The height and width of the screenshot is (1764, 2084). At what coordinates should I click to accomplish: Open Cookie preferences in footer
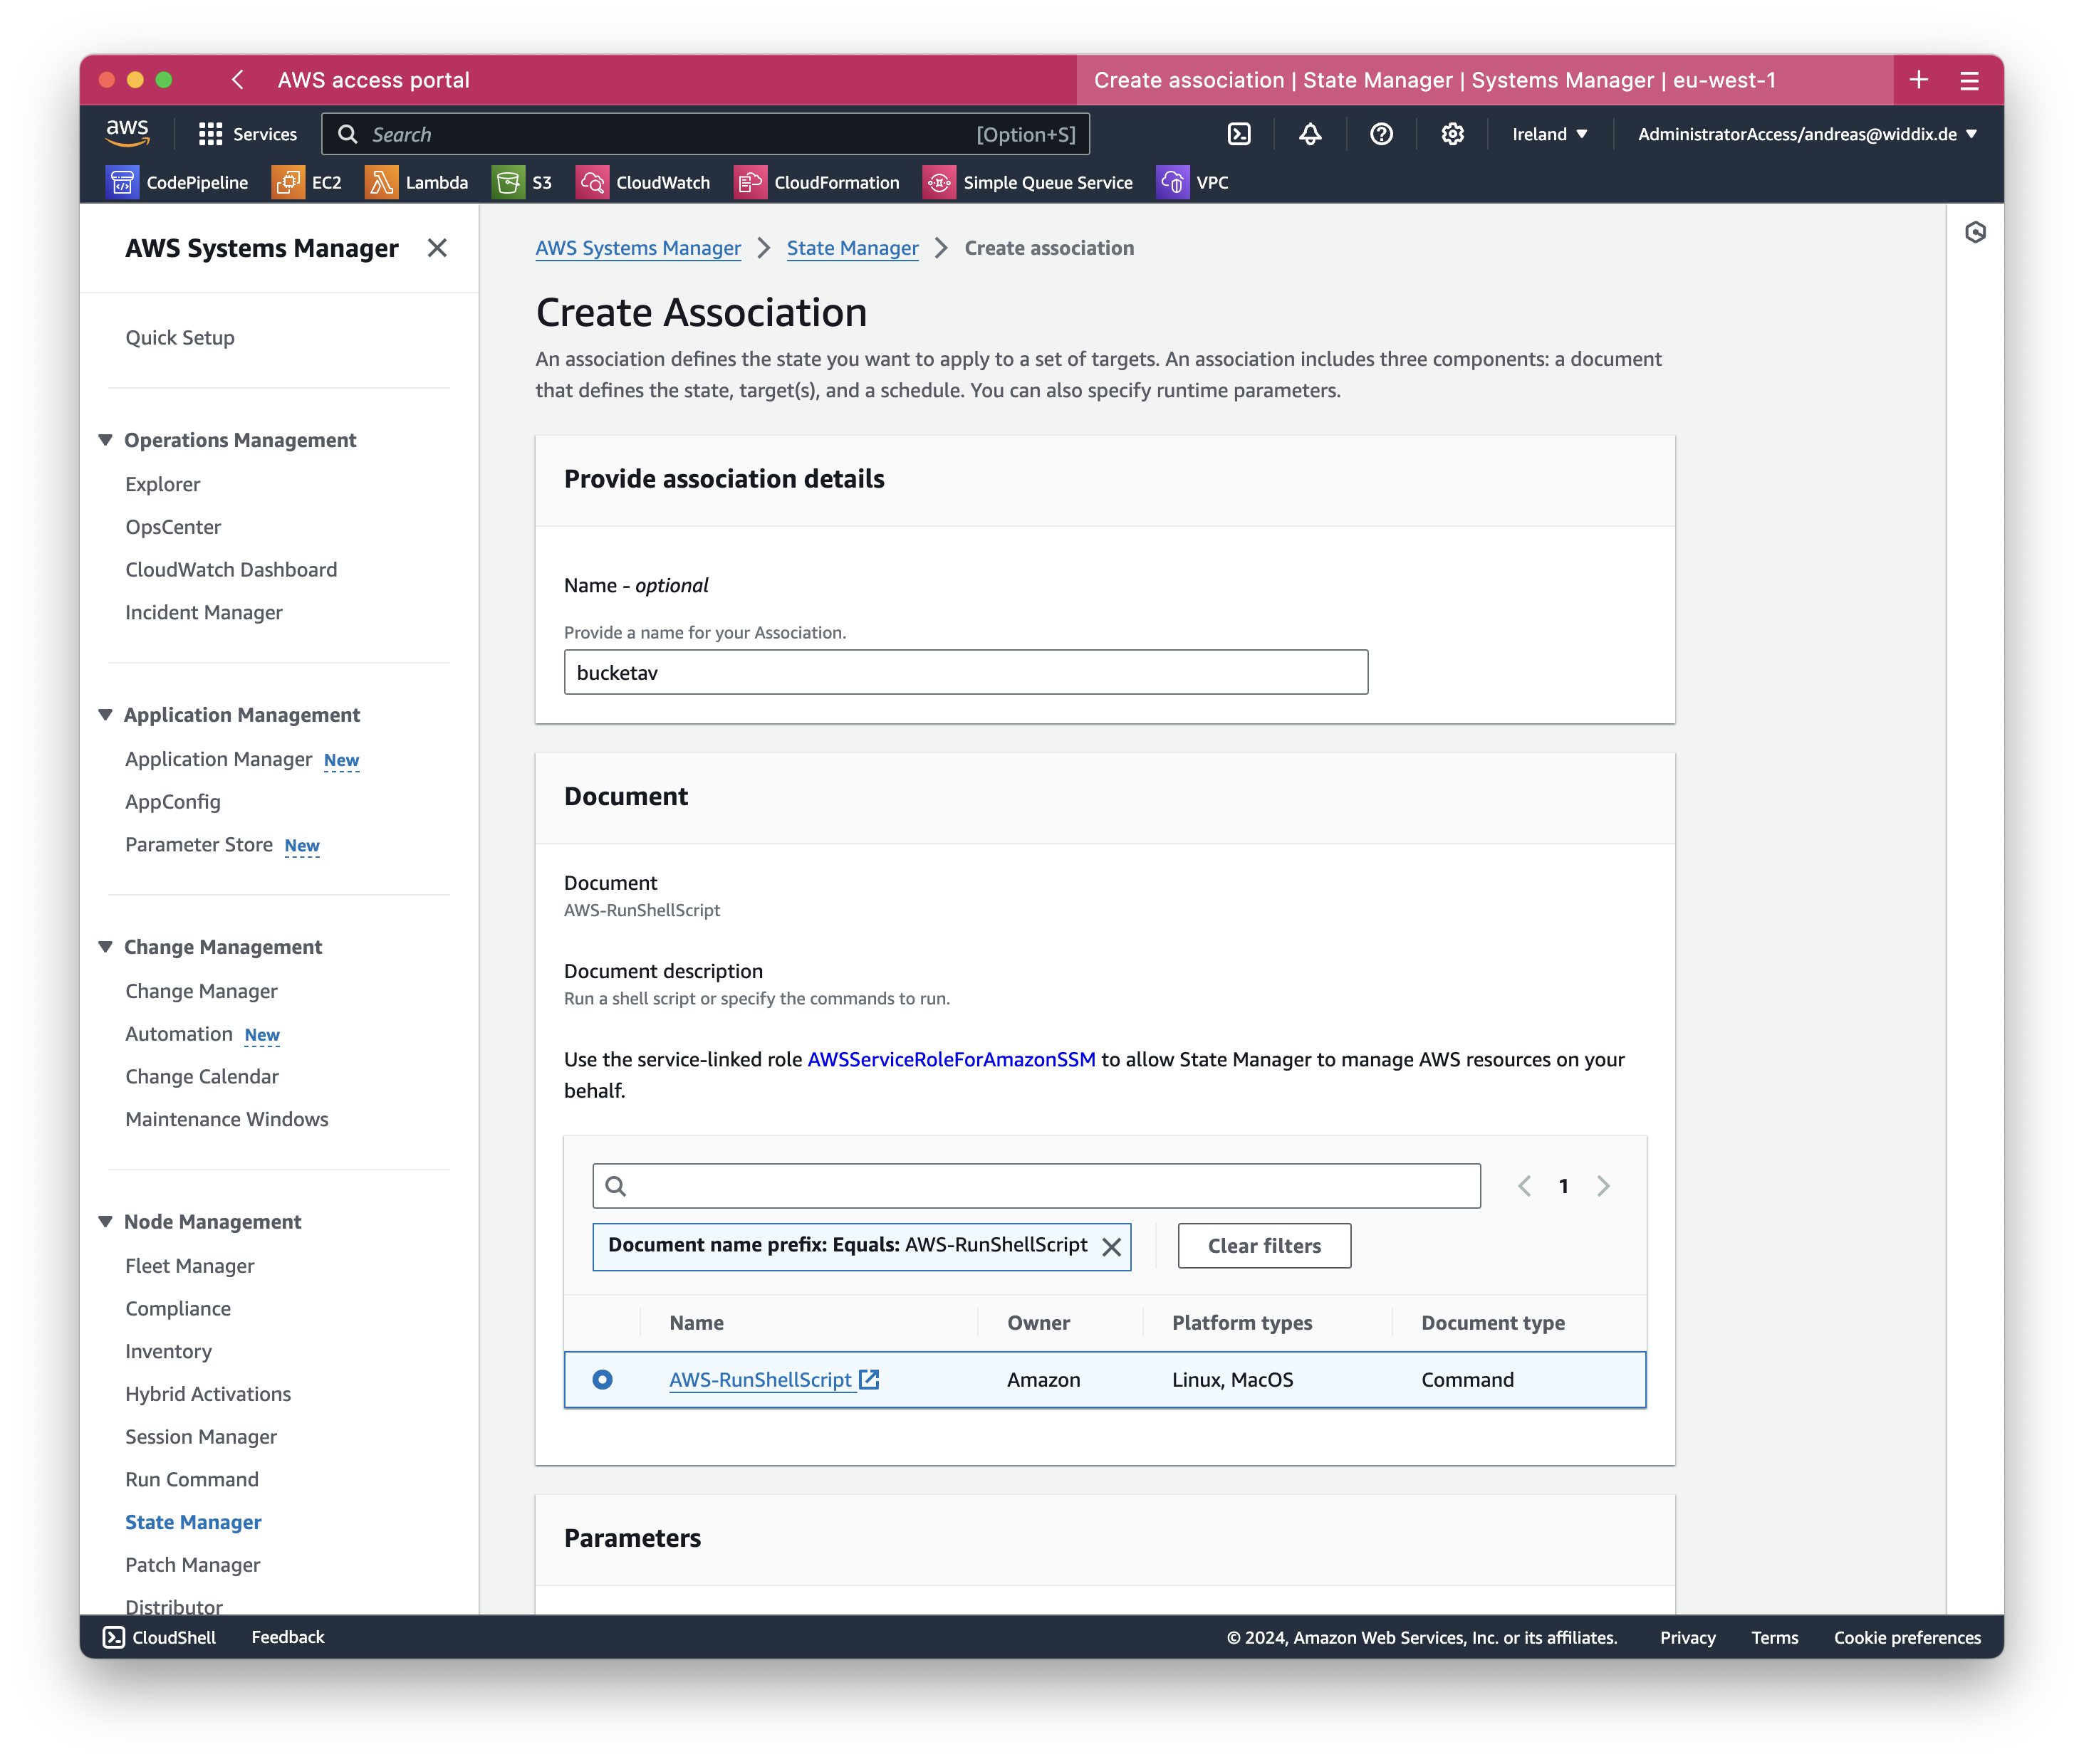point(1907,1637)
